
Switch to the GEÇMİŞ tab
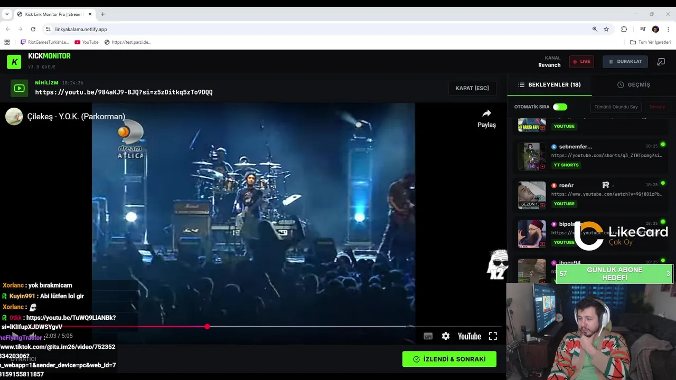click(634, 84)
